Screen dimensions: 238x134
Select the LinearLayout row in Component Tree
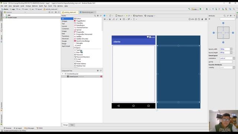(x=82, y=77)
